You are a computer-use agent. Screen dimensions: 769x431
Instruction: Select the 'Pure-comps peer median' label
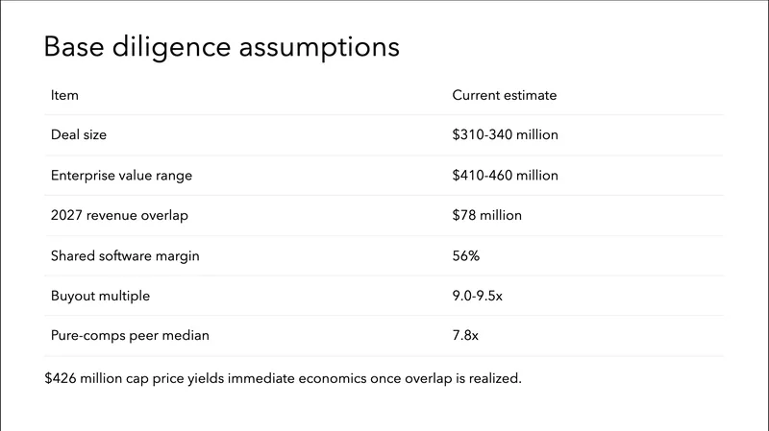point(130,337)
